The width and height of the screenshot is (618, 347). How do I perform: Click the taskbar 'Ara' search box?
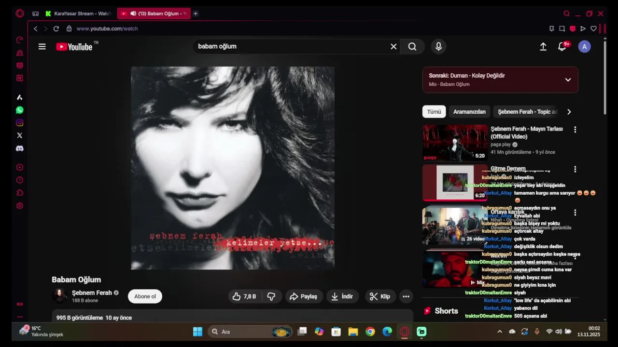pyautogui.click(x=251, y=332)
